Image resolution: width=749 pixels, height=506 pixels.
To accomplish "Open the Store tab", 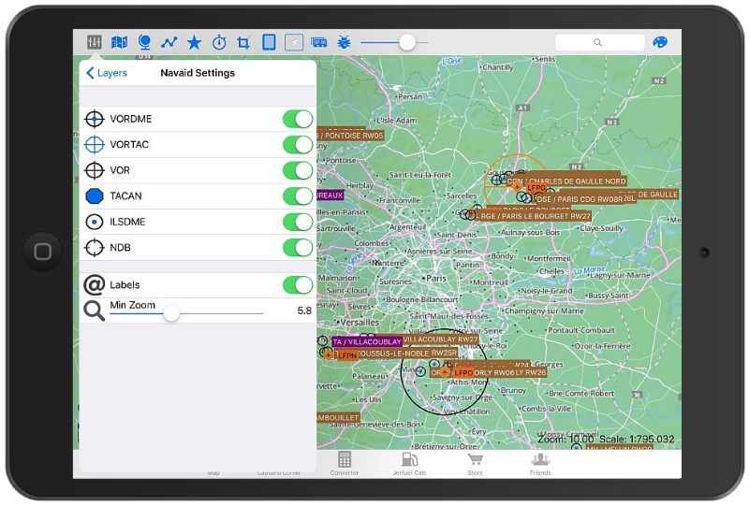I will (x=475, y=464).
